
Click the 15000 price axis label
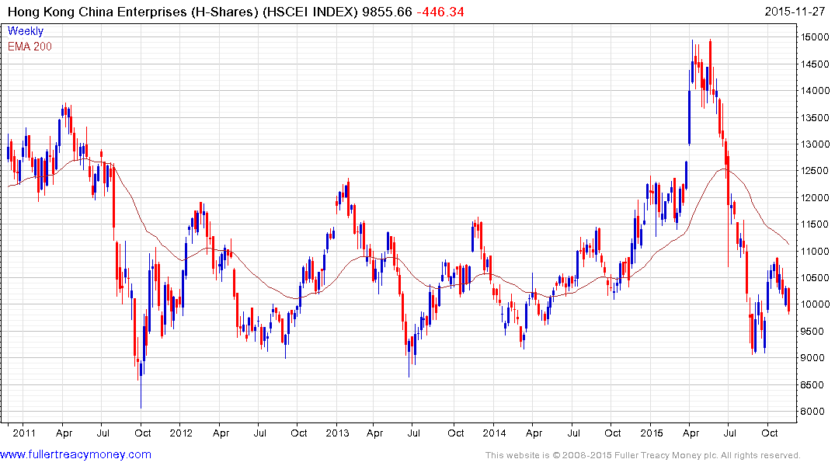click(x=813, y=37)
